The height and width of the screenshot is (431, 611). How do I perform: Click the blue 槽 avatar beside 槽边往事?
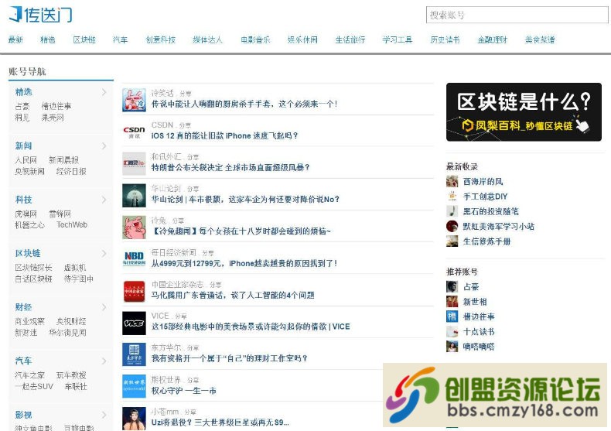[452, 316]
